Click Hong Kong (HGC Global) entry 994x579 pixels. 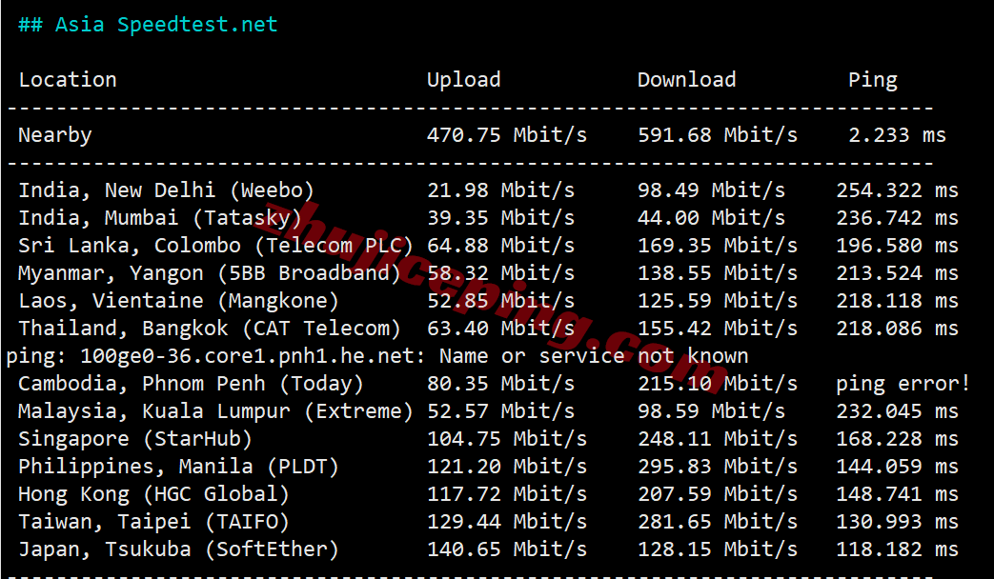[153, 494]
